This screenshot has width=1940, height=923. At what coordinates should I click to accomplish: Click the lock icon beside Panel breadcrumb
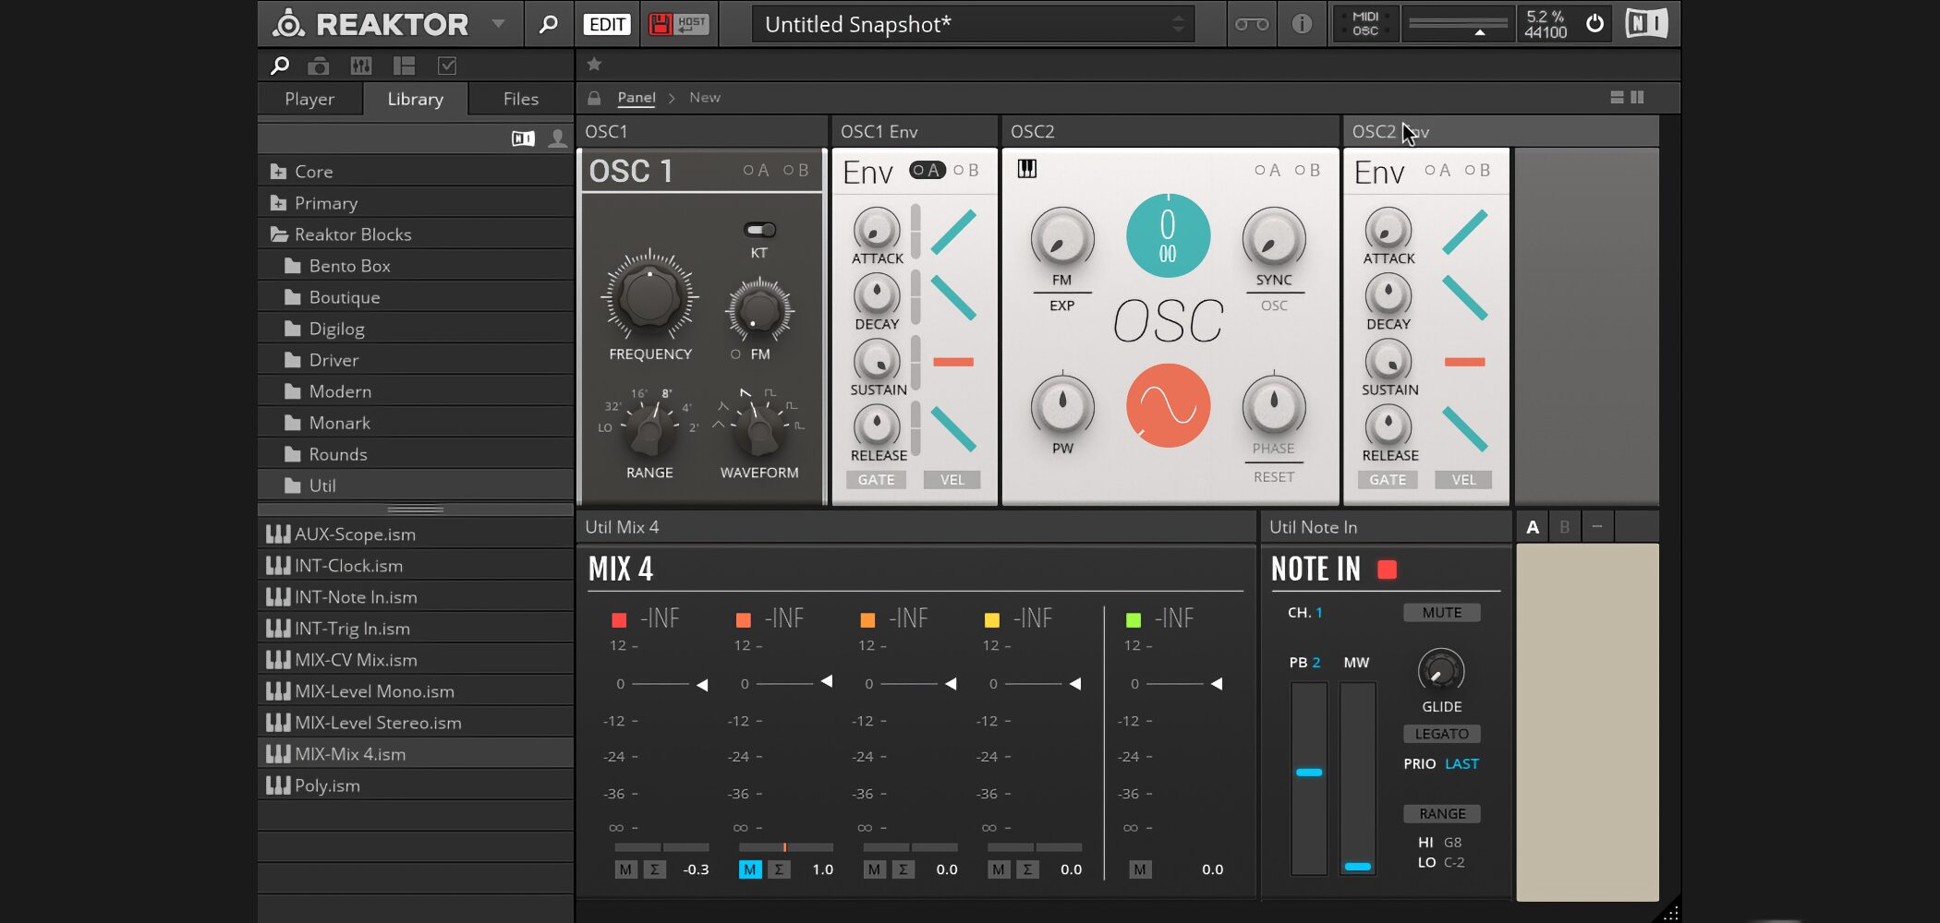[x=594, y=98]
